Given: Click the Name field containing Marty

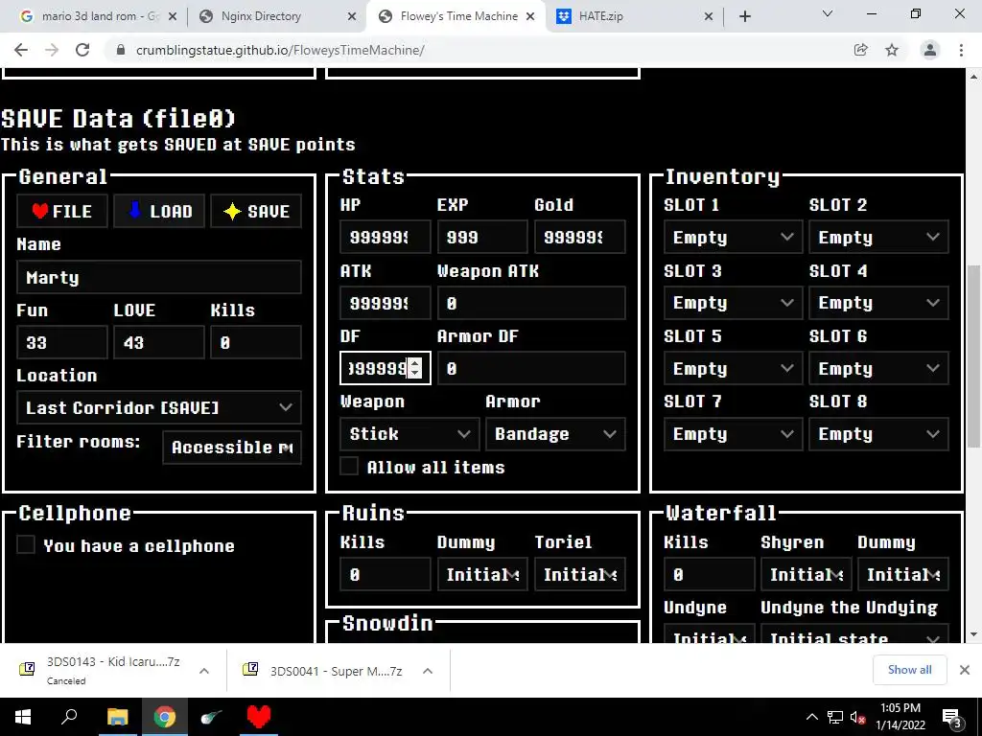Looking at the screenshot, I should (159, 277).
